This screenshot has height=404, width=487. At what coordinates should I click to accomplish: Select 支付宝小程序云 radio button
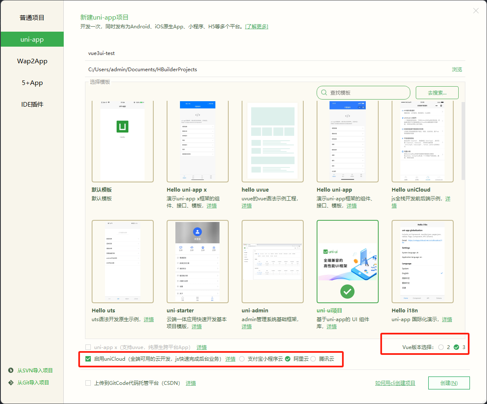[242, 359]
